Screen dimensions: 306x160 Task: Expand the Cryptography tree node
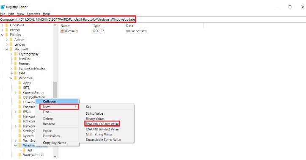[11, 54]
